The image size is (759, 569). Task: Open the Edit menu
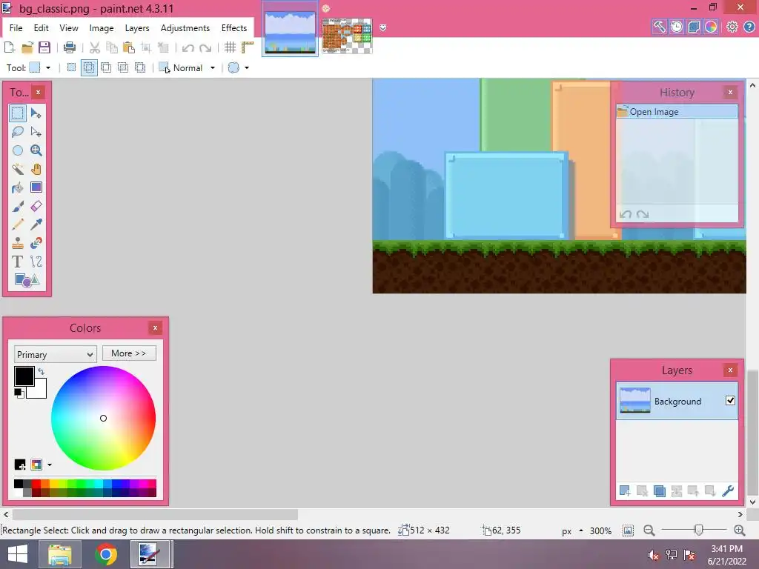click(x=42, y=28)
